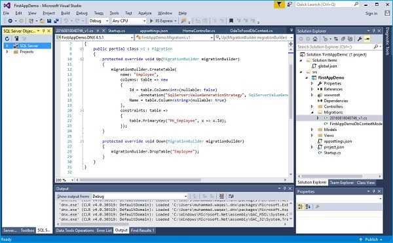The width and height of the screenshot is (393, 243).
Task: Toggle auto-hide pin on Solution Explorer
Action: click(x=374, y=31)
